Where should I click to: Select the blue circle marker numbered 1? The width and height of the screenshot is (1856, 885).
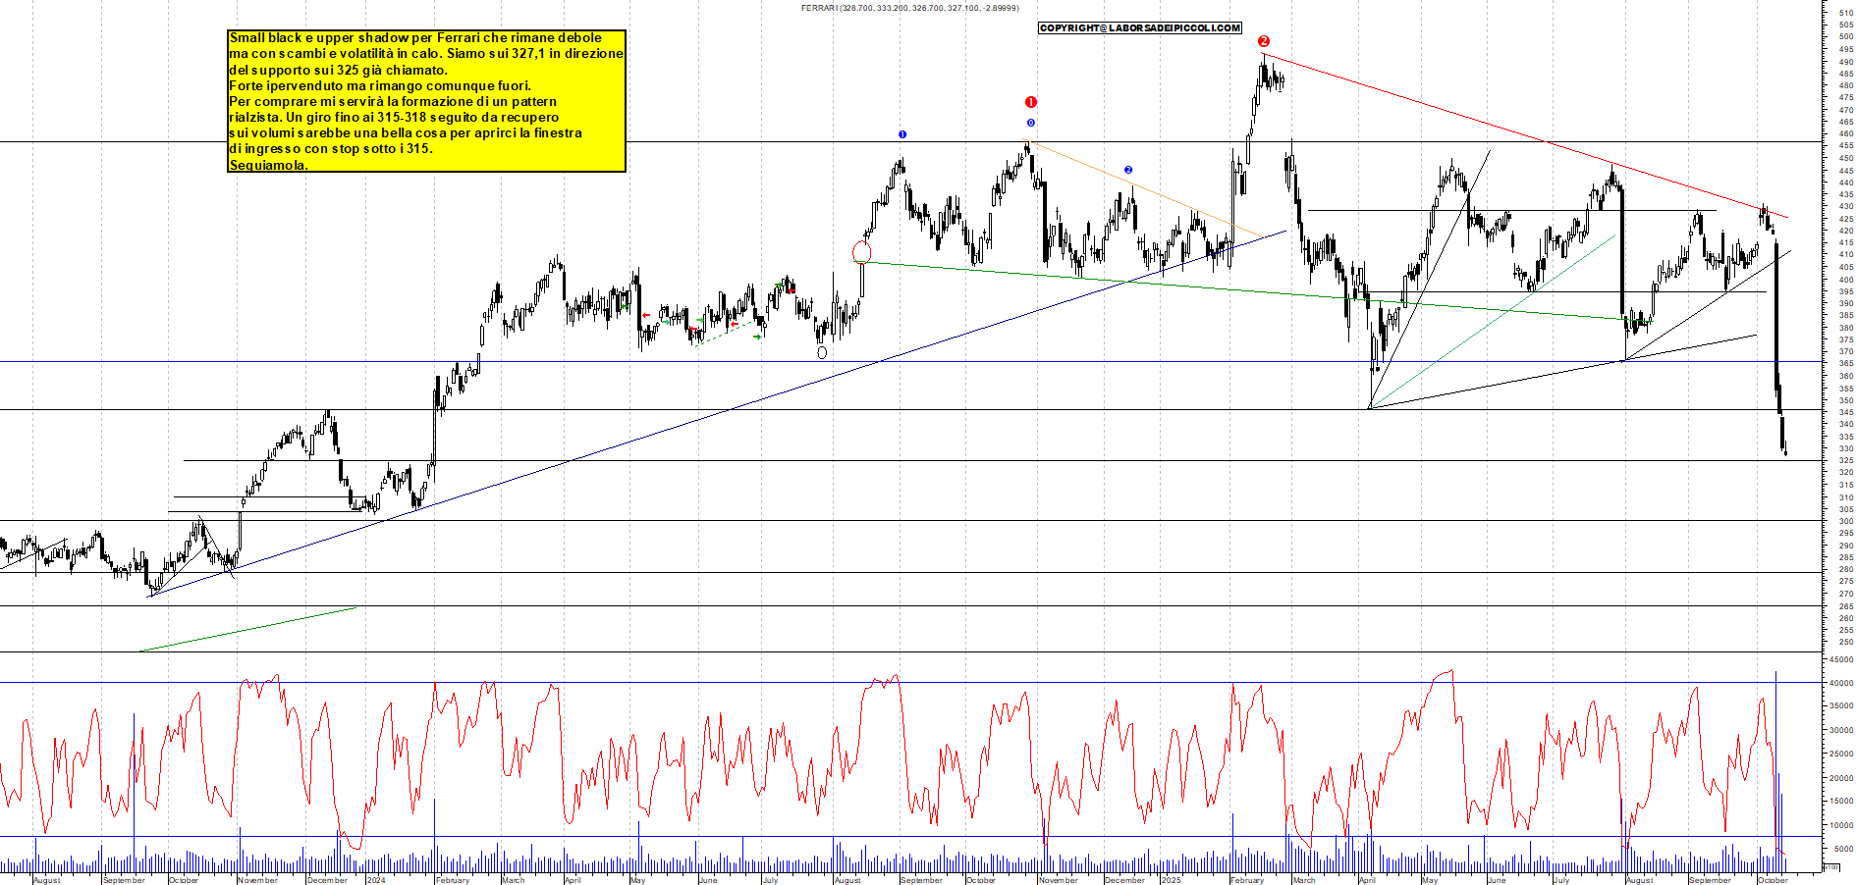coord(901,134)
